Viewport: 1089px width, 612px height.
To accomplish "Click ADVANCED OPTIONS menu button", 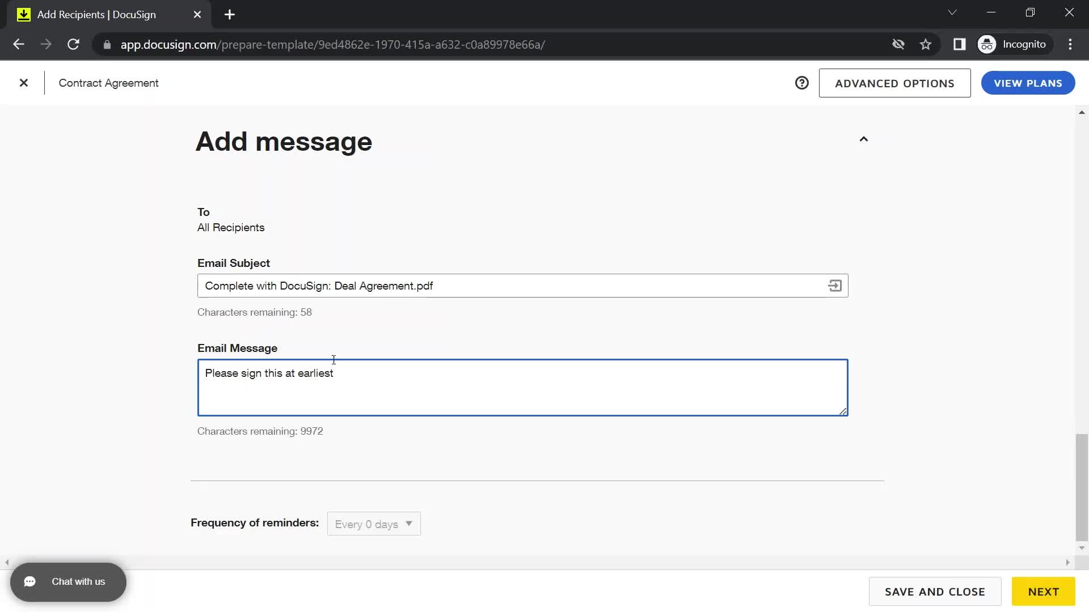I will pos(894,83).
